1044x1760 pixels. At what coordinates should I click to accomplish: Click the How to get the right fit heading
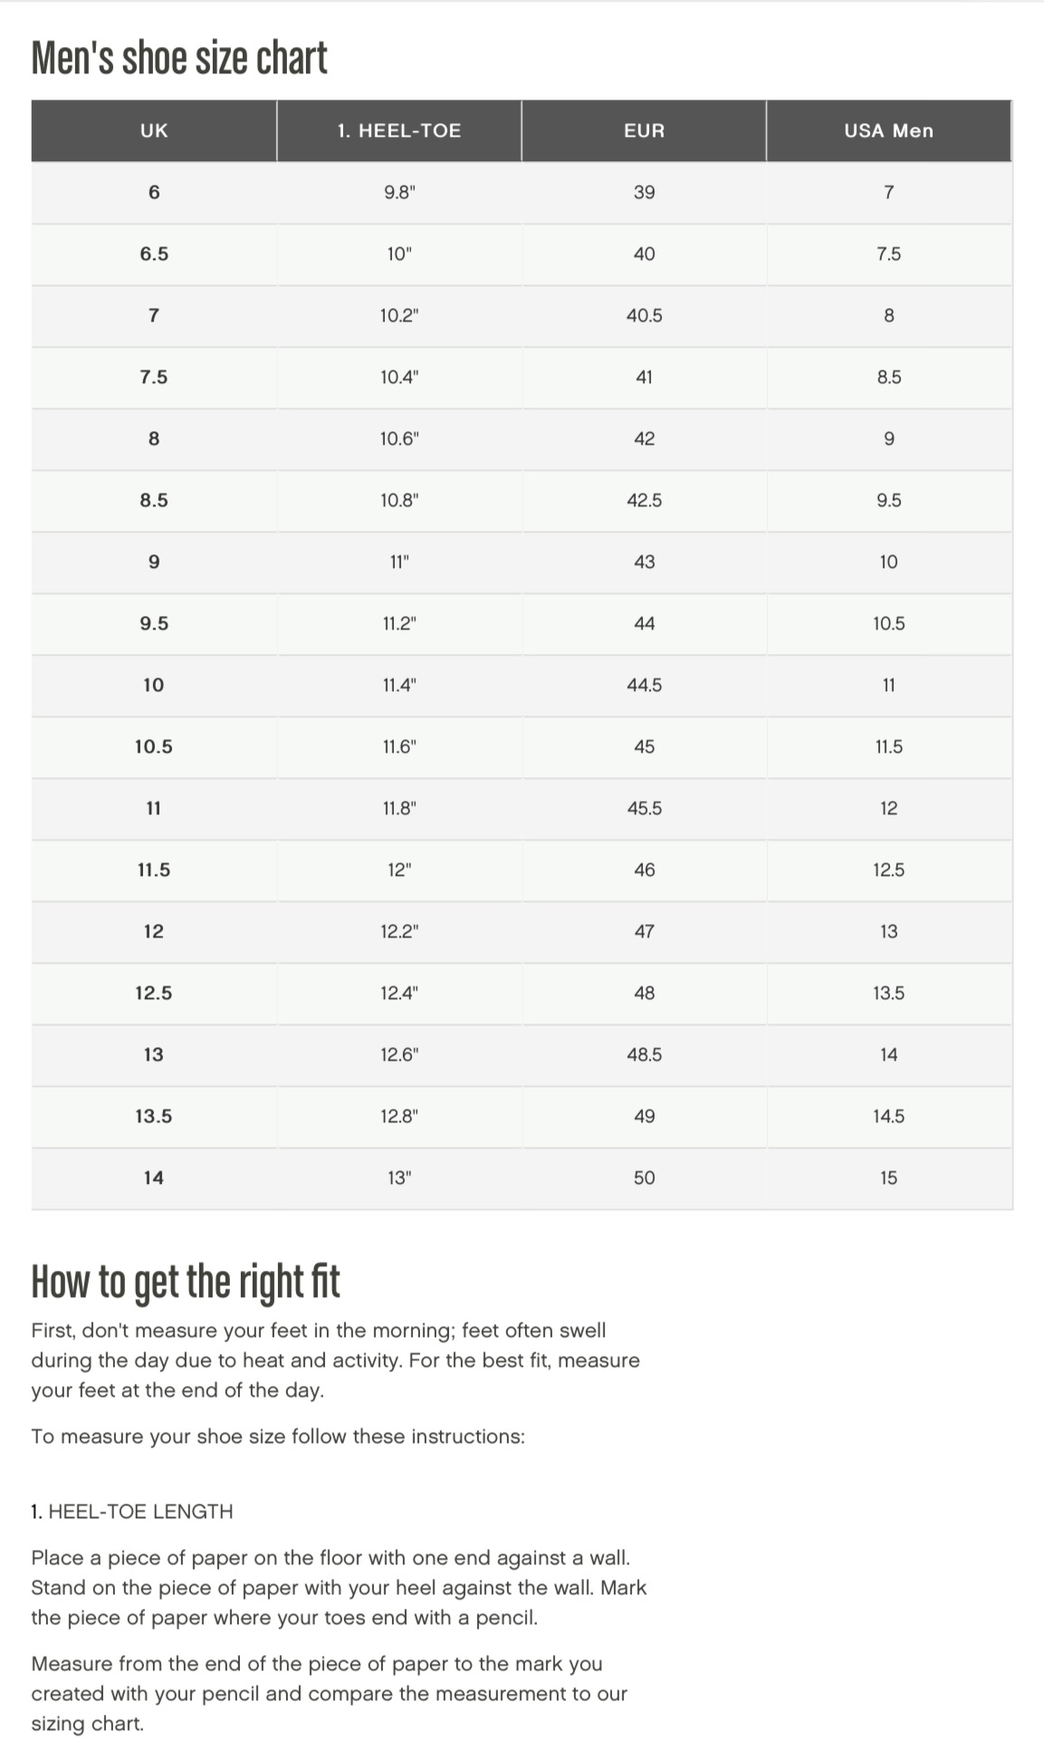(x=186, y=1282)
